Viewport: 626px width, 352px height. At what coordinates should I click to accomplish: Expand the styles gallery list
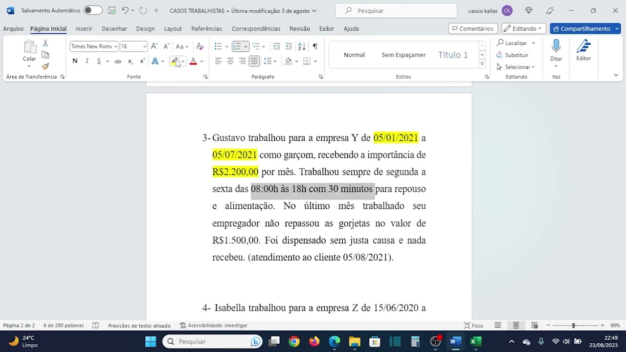tap(482, 64)
